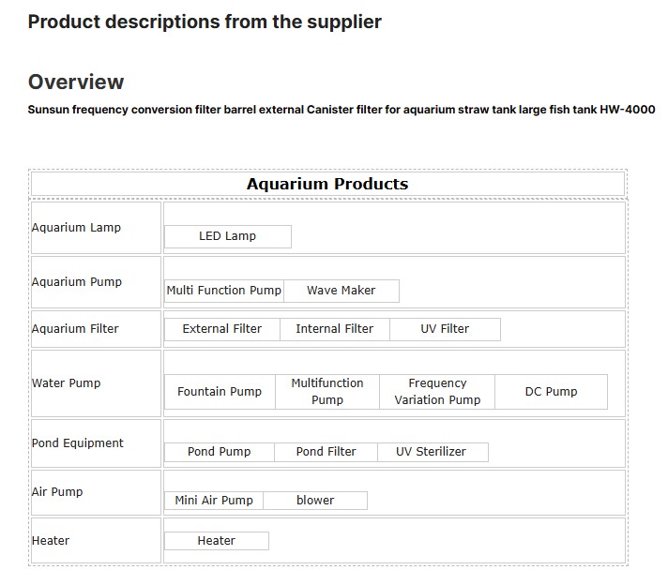Open the Multi Function Pump link

click(223, 291)
